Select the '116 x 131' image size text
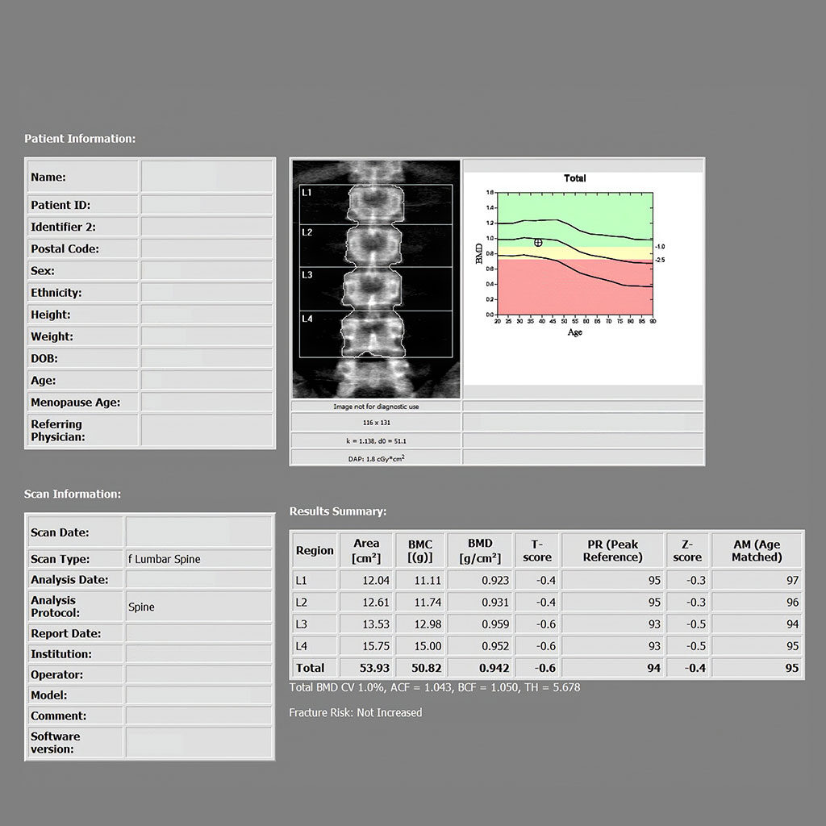826x826 pixels. (376, 423)
